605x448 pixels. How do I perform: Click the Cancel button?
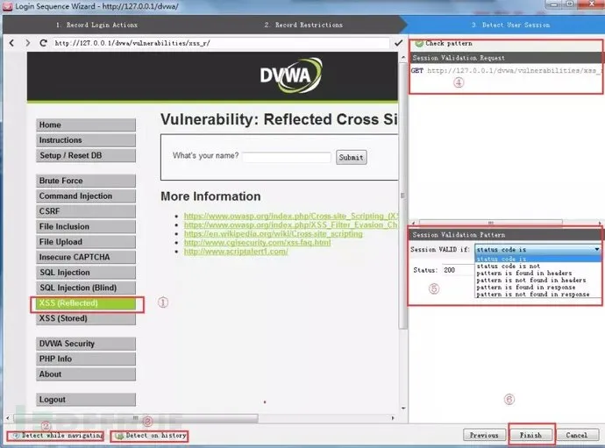coord(576,435)
